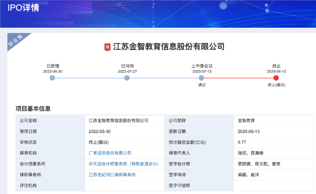Click the 保荐代表人 label cell

click(199, 153)
